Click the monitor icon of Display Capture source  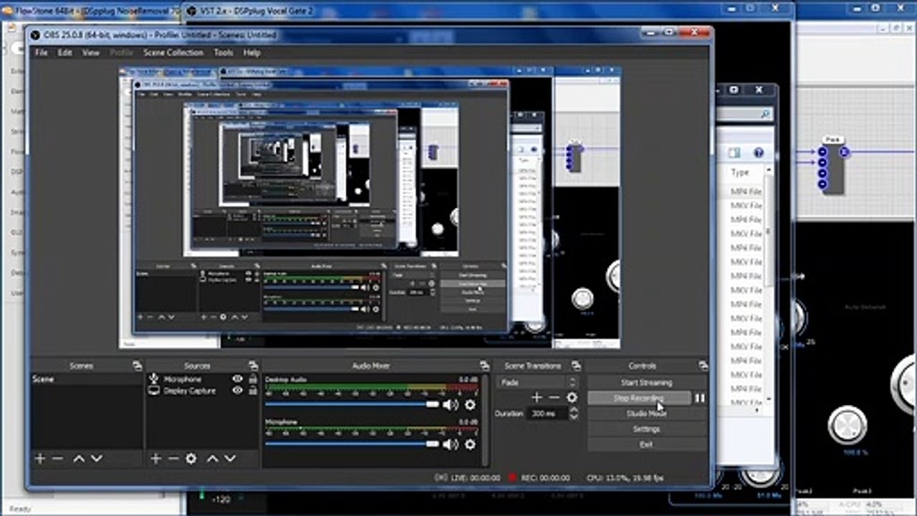(x=153, y=391)
